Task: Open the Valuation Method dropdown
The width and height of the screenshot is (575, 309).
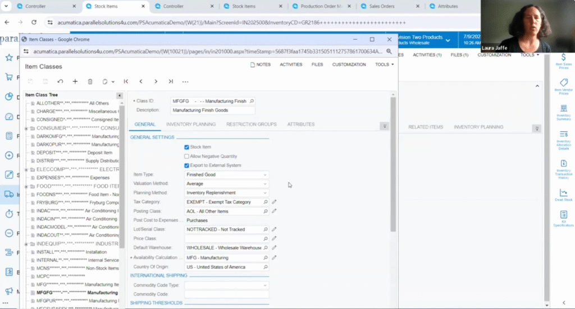Action: click(x=227, y=184)
